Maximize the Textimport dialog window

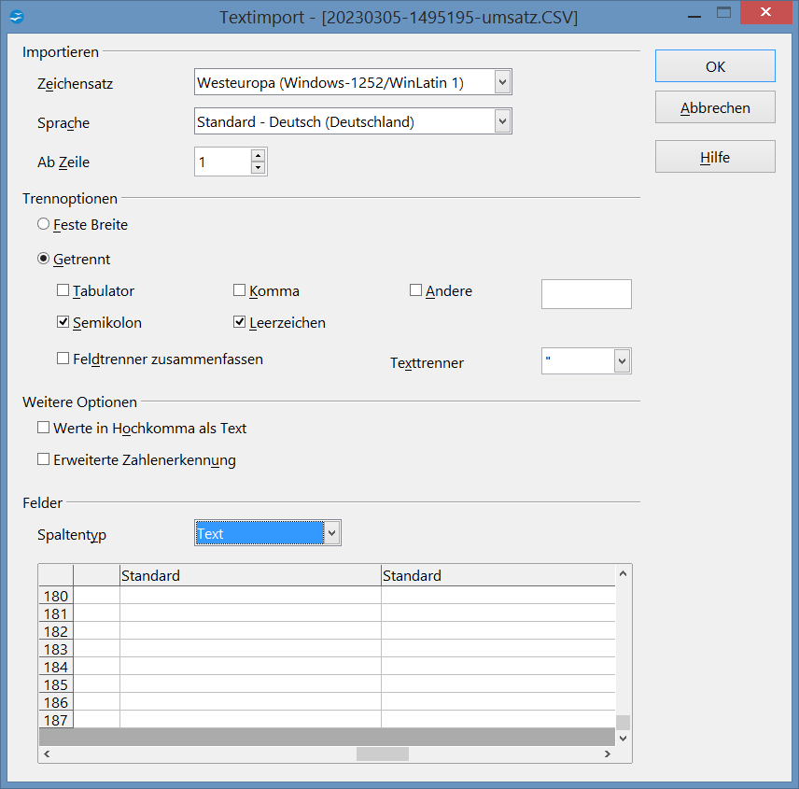tap(723, 12)
